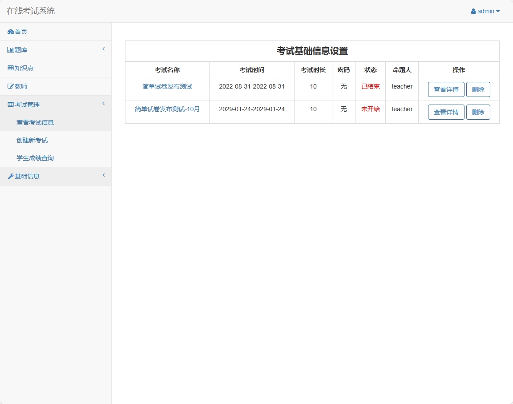This screenshot has height=404, width=513.
Task: Click the table icon beside 考试管理
Action: [10, 104]
